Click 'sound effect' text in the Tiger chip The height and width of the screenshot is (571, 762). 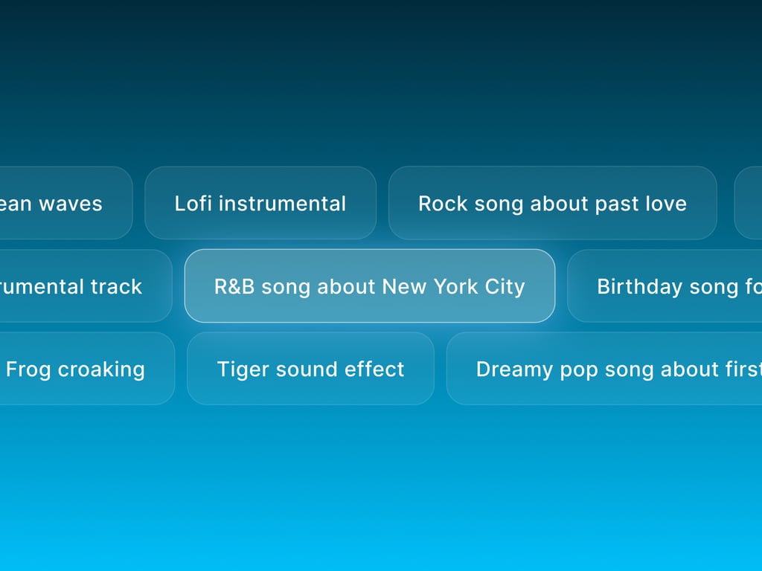[340, 369]
